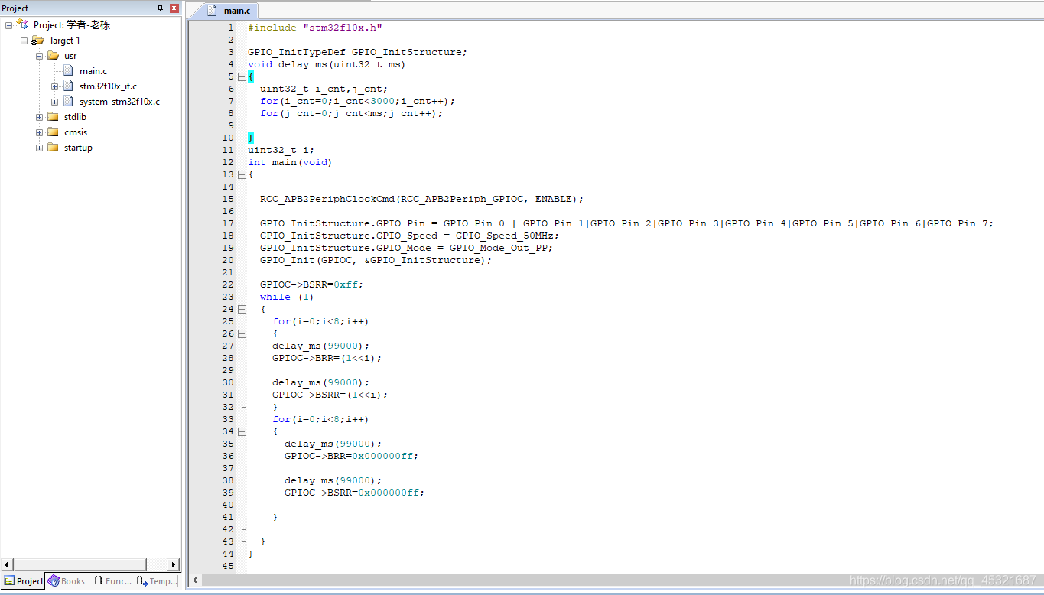This screenshot has height=595, width=1044.
Task: Click while (1) statement
Action: point(287,297)
